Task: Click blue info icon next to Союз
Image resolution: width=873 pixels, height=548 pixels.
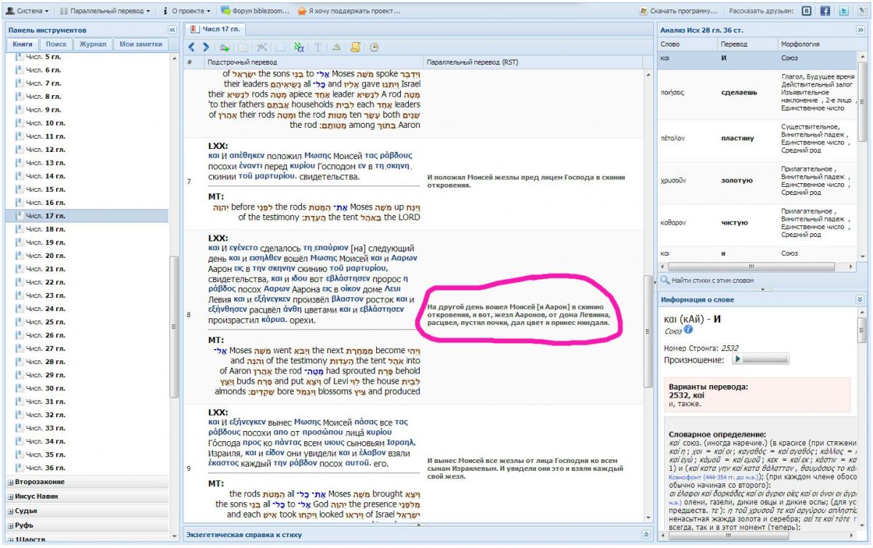Action: pyautogui.click(x=688, y=331)
